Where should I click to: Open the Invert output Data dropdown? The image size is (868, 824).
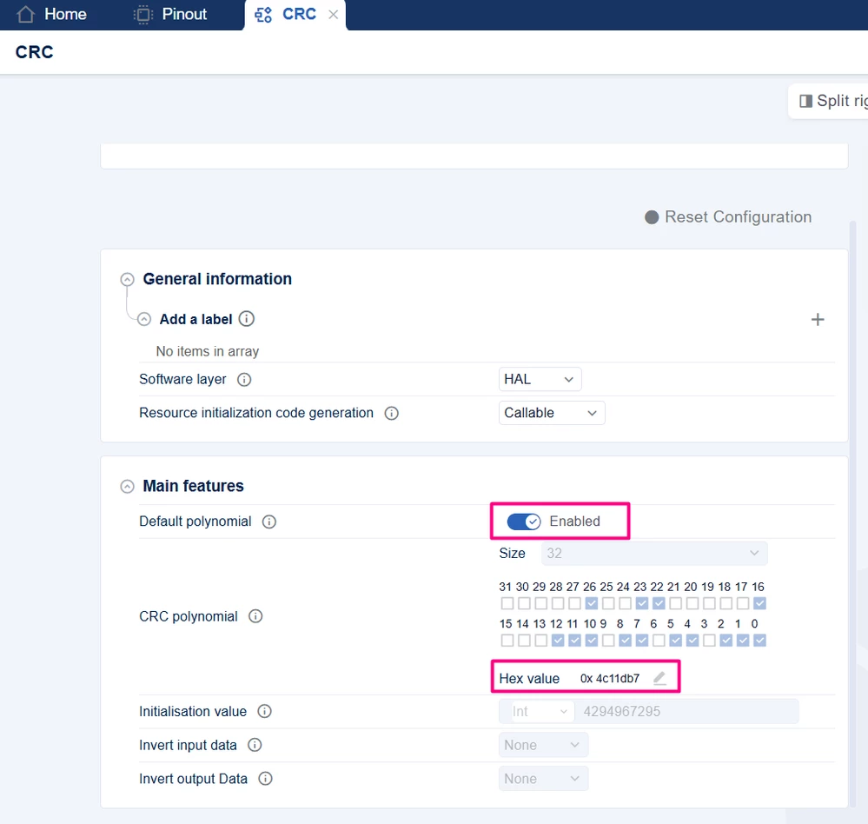point(543,779)
